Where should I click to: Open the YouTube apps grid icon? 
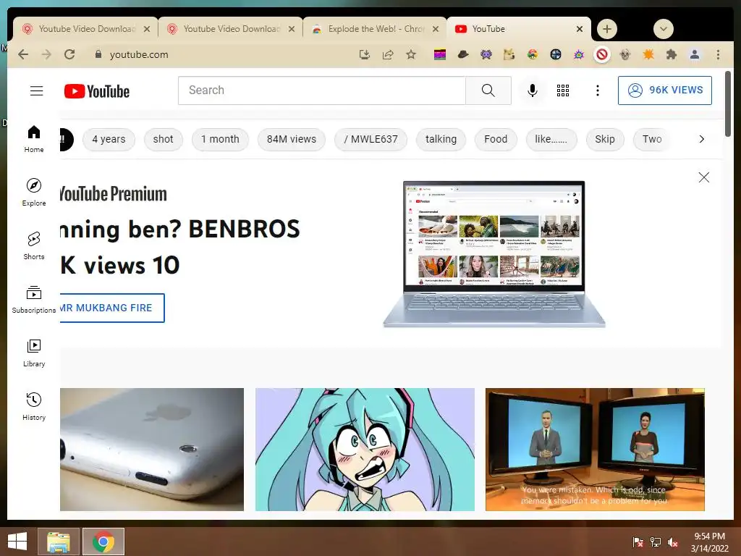coord(563,90)
